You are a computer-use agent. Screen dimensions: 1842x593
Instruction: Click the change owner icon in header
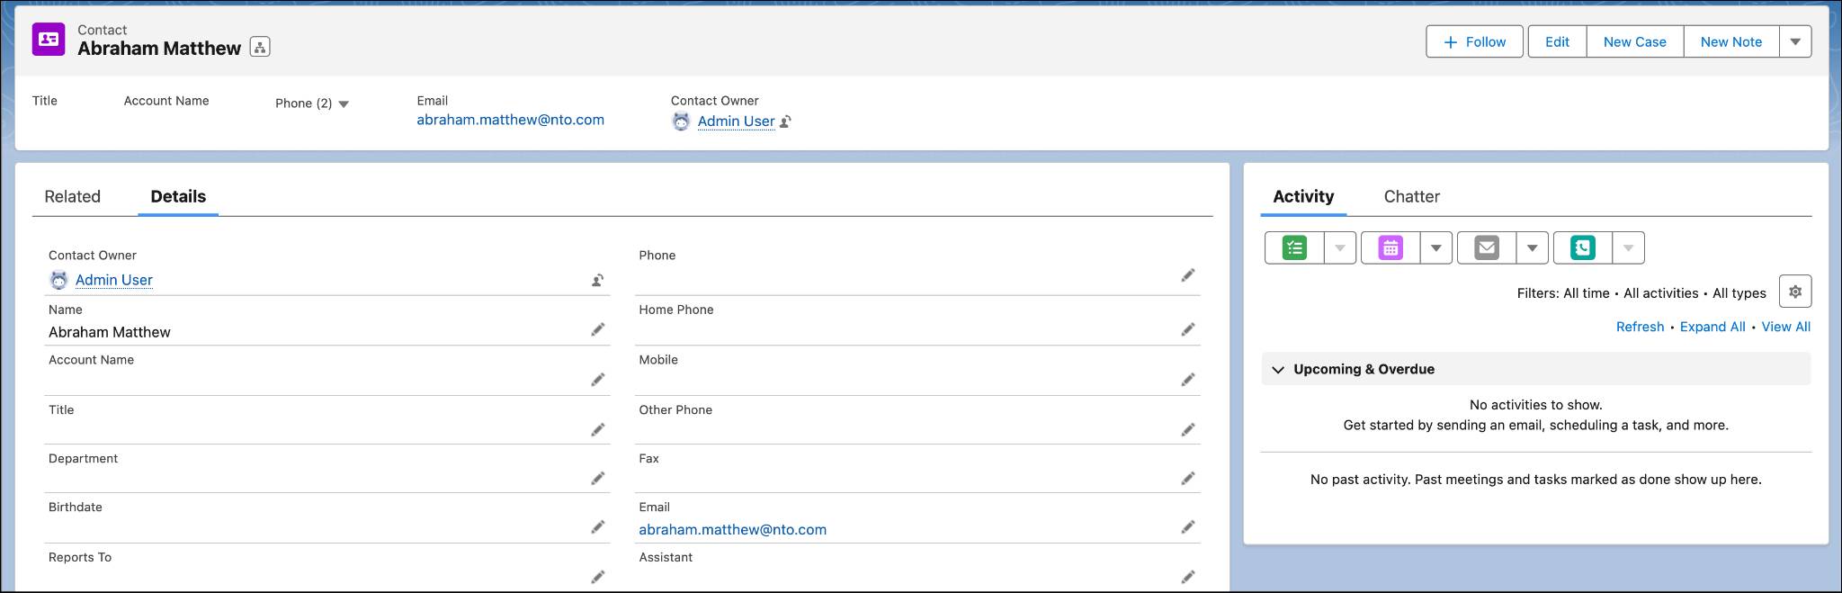pyautogui.click(x=785, y=121)
